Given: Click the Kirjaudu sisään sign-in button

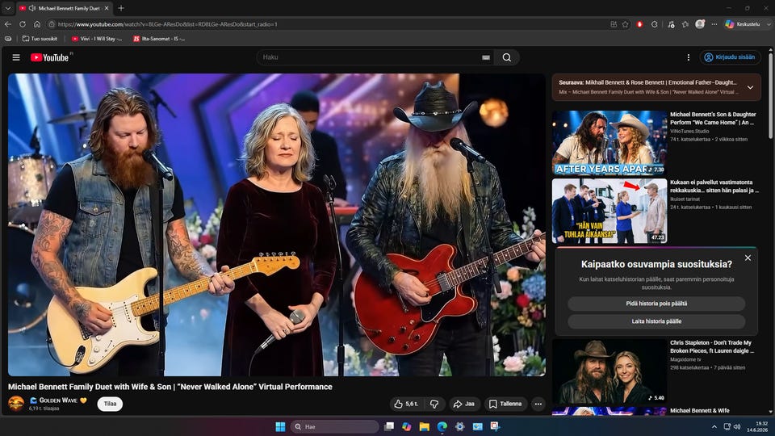Looking at the screenshot, I should (x=730, y=57).
